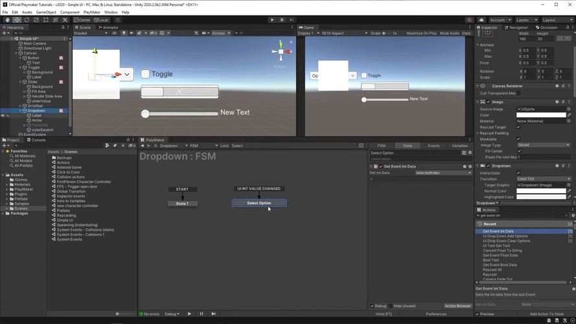Screen dimensions: 576x324
Task: Click Add Action To State button
Action: (x=547, y=314)
